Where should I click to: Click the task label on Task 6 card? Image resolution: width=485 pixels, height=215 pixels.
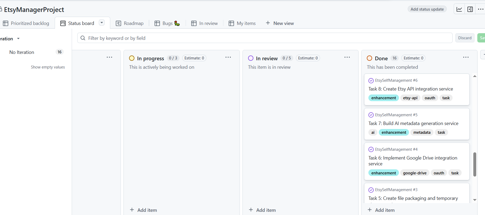point(455,173)
